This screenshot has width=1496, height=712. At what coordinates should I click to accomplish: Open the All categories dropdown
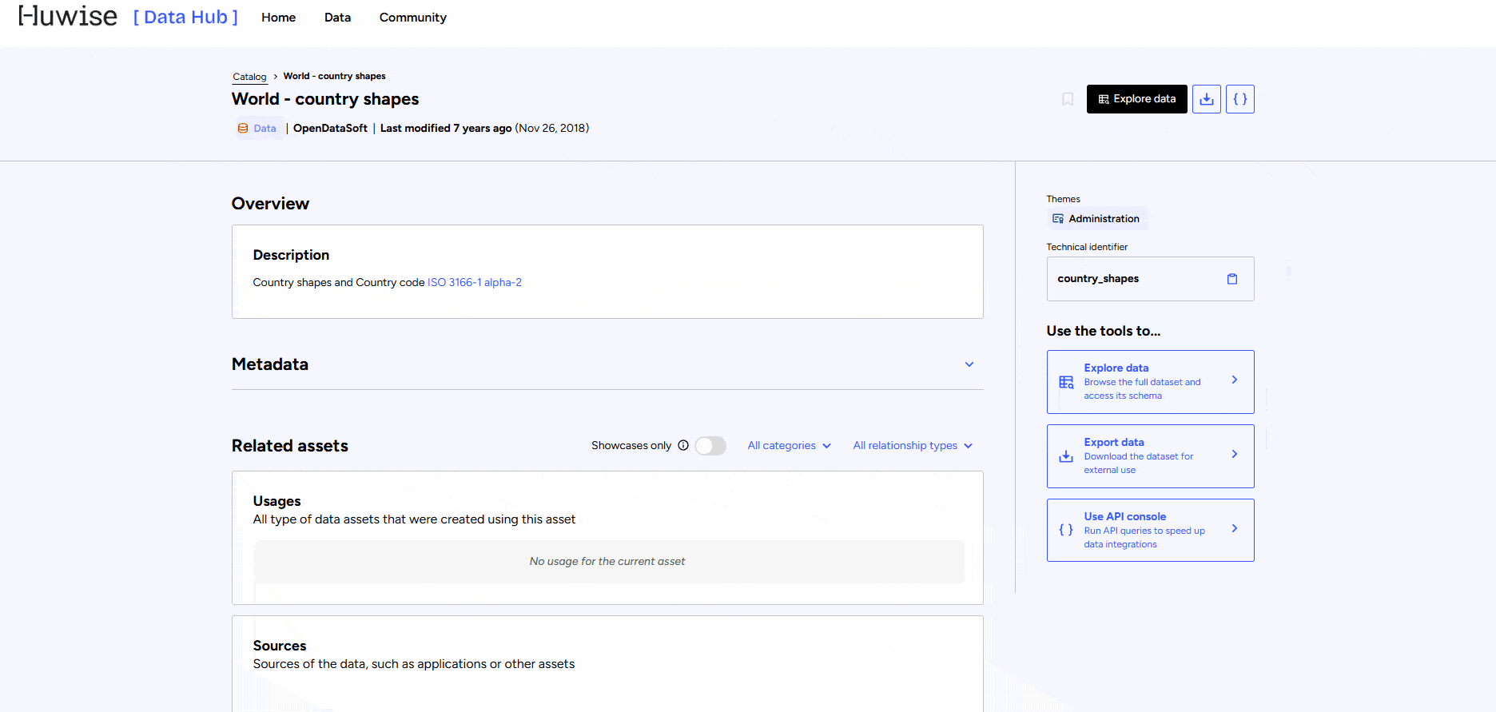pyautogui.click(x=789, y=446)
